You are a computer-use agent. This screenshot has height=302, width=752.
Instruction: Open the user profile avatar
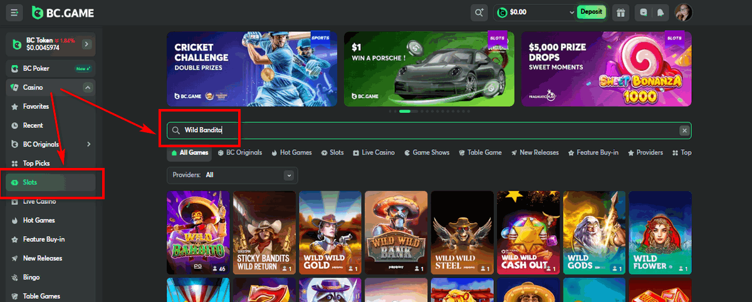point(683,12)
